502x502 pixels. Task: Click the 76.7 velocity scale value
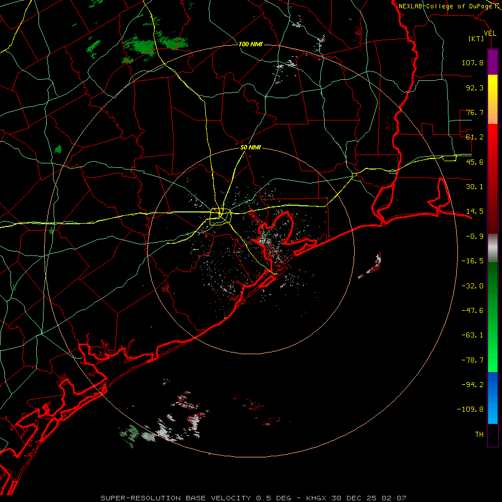coord(475,112)
